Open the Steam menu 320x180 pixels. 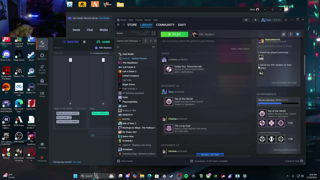(122, 20)
